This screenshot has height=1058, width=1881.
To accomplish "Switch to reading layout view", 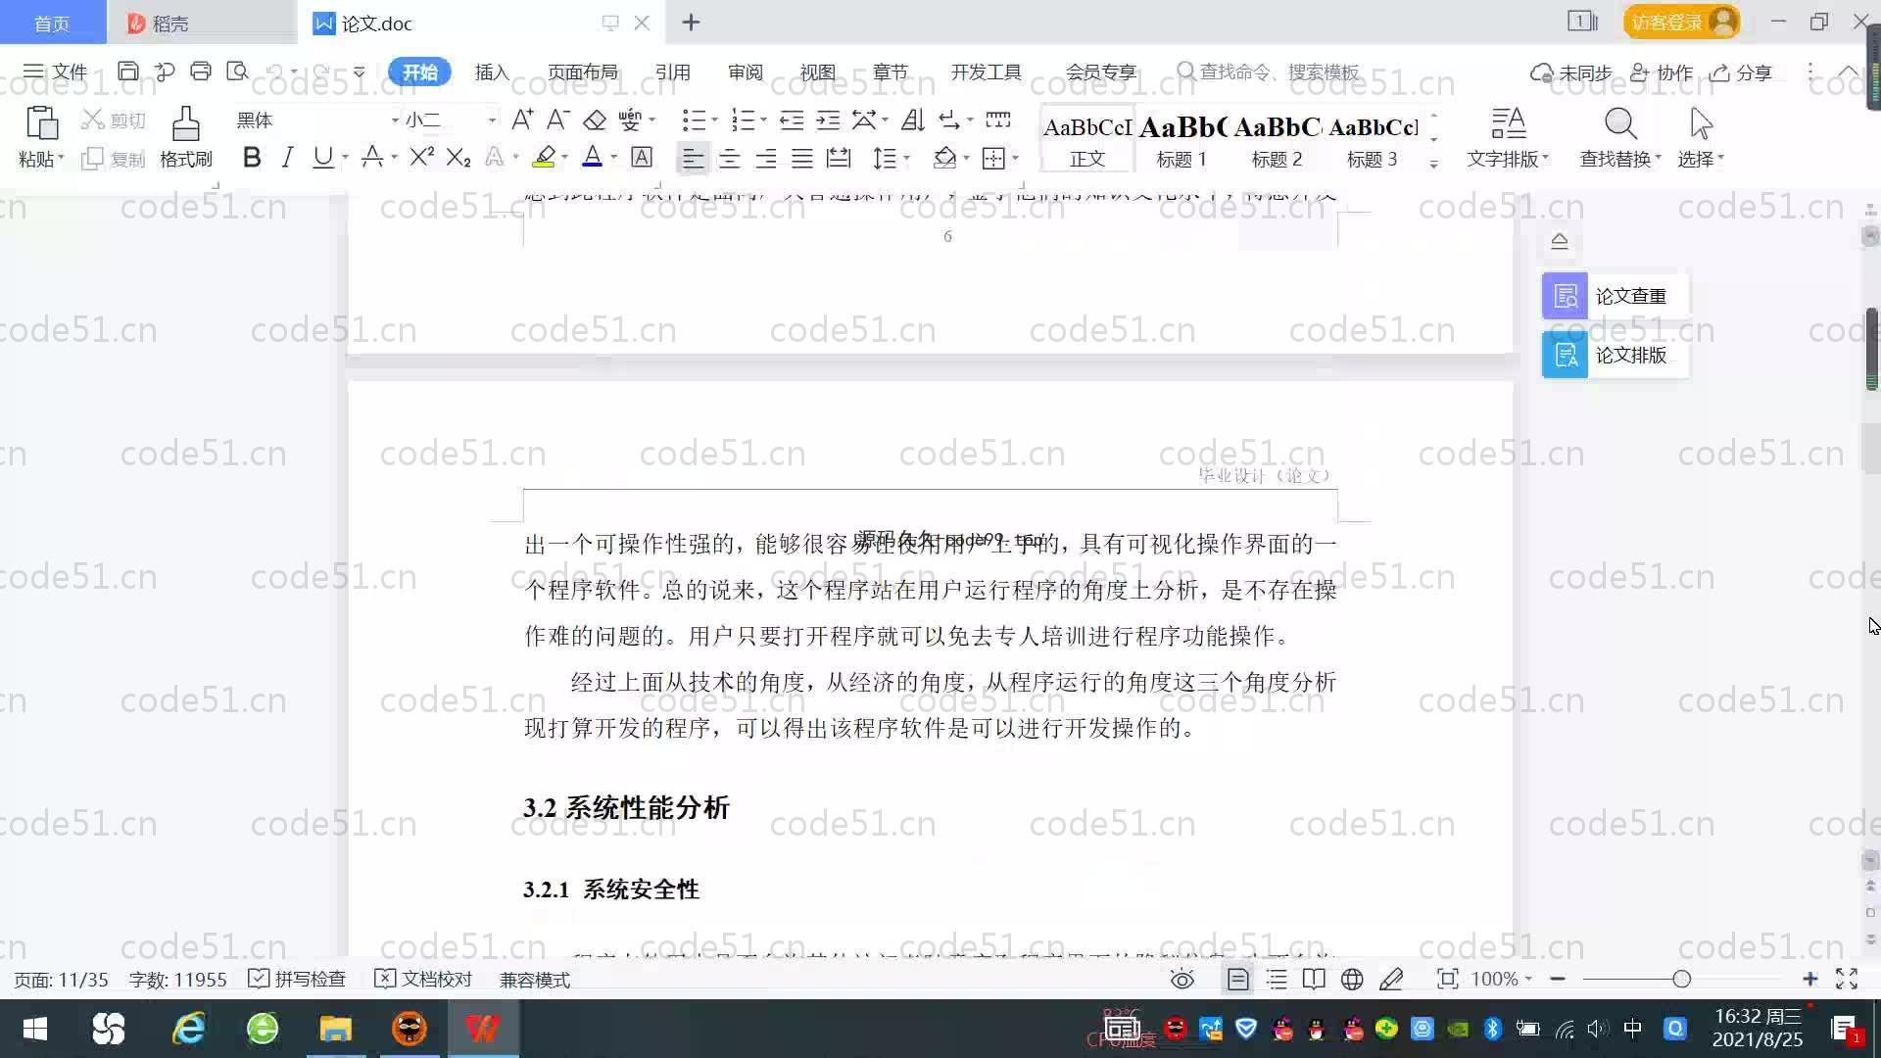I will click(1314, 979).
